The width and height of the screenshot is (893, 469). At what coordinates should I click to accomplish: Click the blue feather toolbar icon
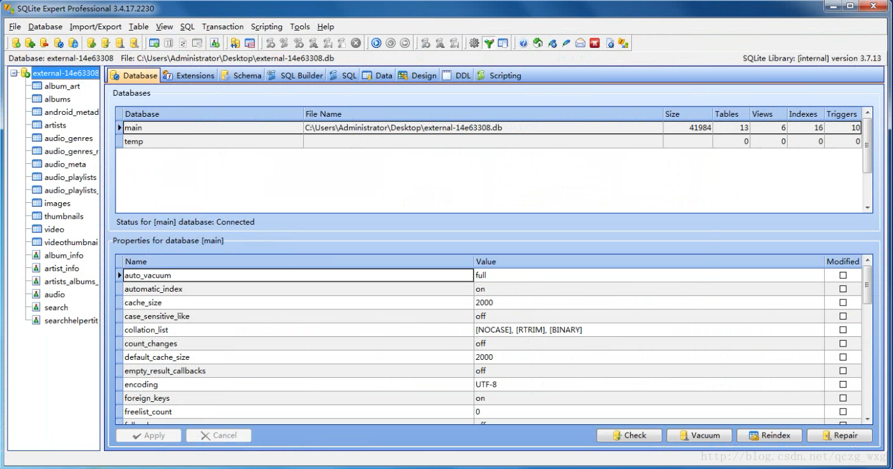pos(566,43)
